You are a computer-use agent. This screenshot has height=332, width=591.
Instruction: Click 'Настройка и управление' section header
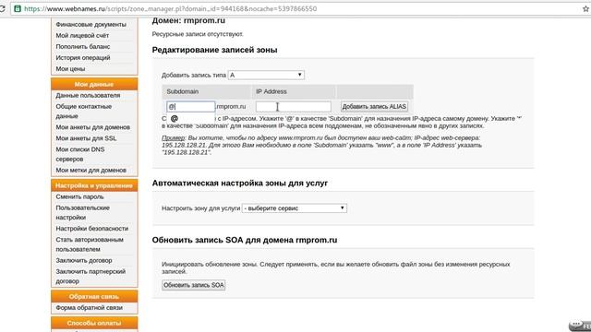click(94, 185)
